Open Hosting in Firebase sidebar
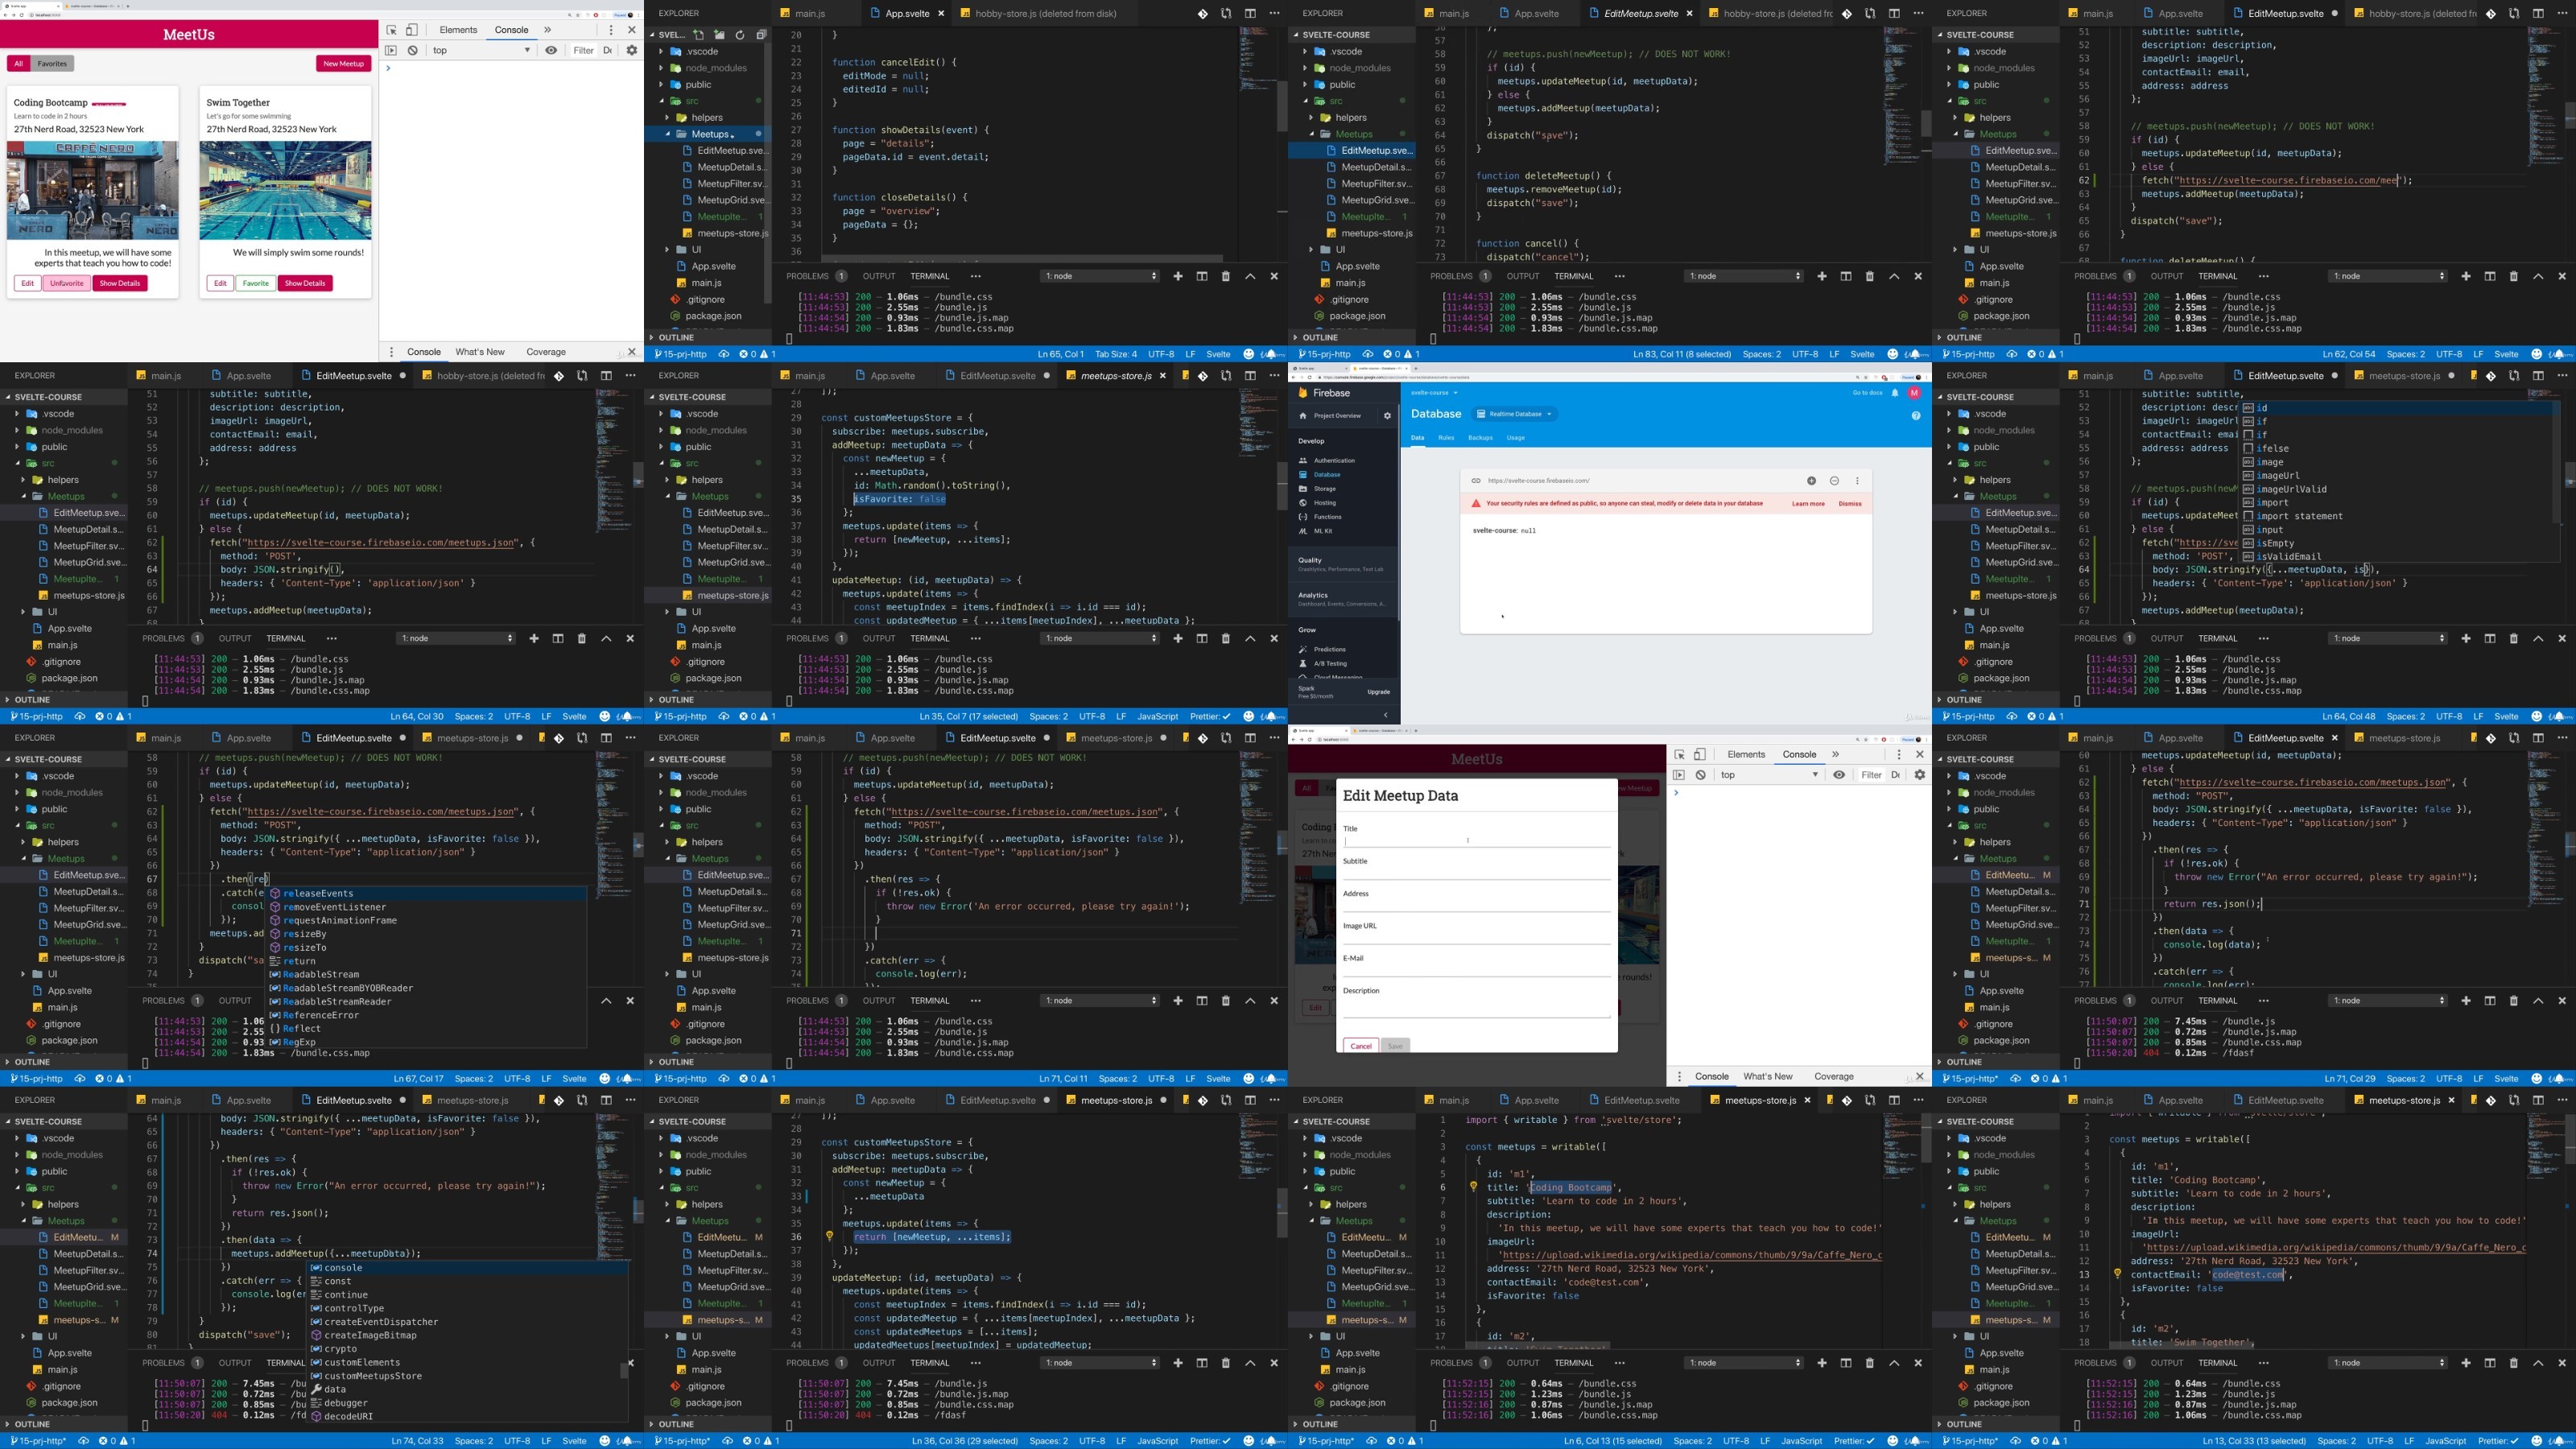Viewport: 2576px width, 1449px height. [1324, 503]
